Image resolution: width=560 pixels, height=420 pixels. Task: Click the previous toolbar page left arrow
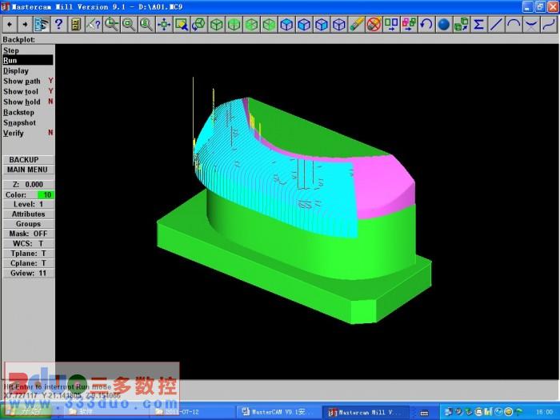pos(10,24)
